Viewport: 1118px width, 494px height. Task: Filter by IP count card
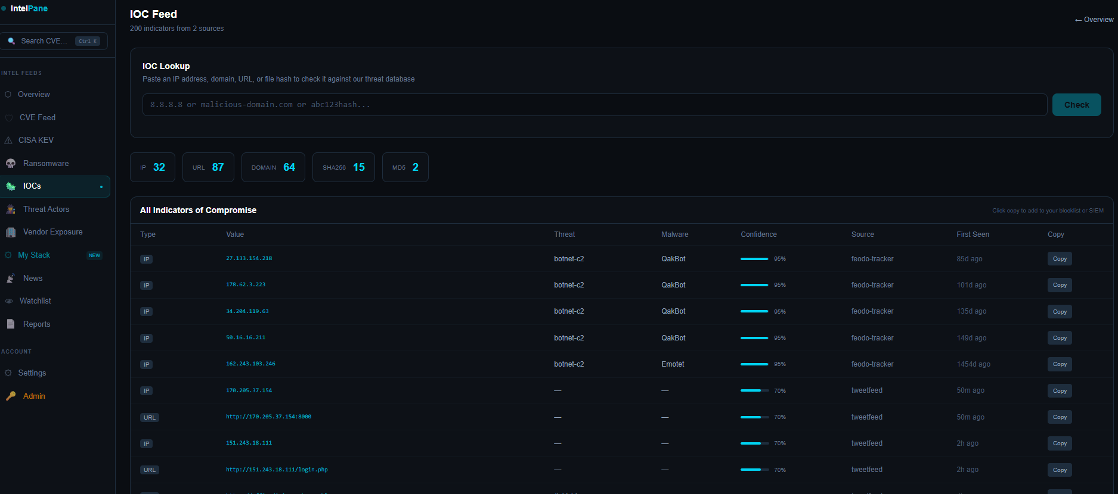[x=153, y=167]
